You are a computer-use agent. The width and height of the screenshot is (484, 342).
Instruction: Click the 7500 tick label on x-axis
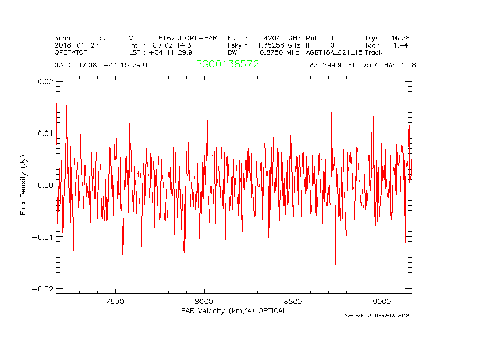[x=115, y=302]
